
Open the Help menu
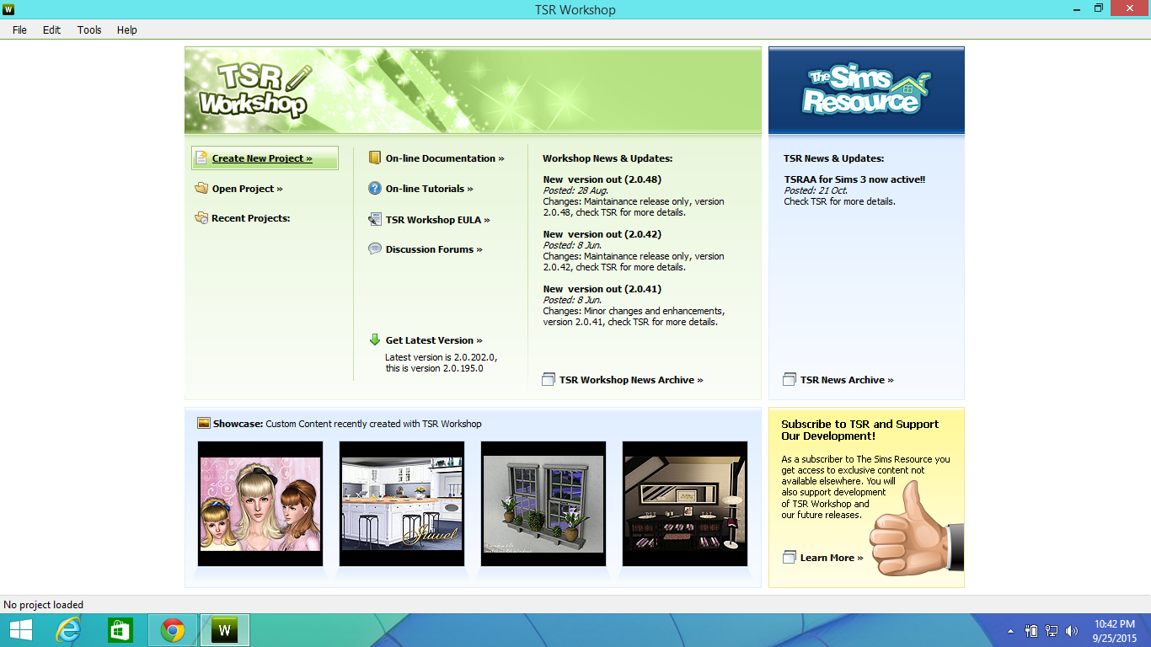pyautogui.click(x=127, y=29)
